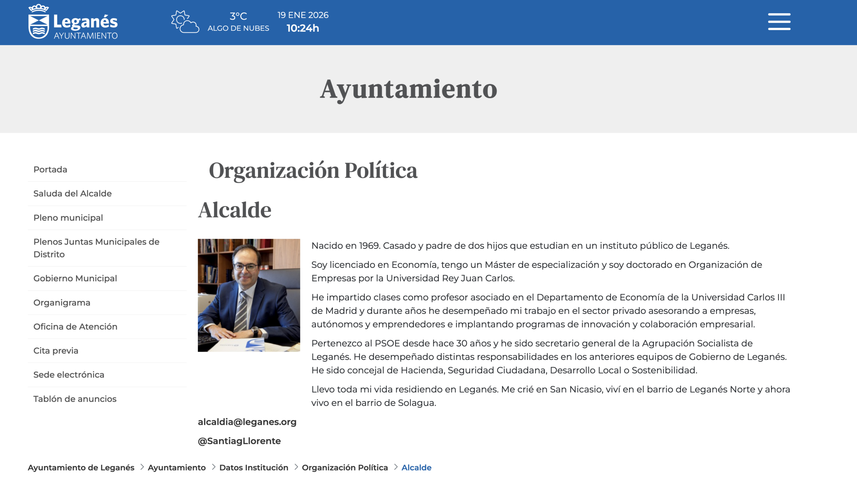The height and width of the screenshot is (489, 857).
Task: Click the mayor's portrait photo
Action: [x=249, y=295]
